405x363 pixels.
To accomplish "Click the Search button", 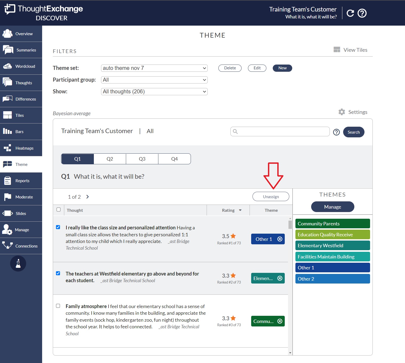I will 354,132.
